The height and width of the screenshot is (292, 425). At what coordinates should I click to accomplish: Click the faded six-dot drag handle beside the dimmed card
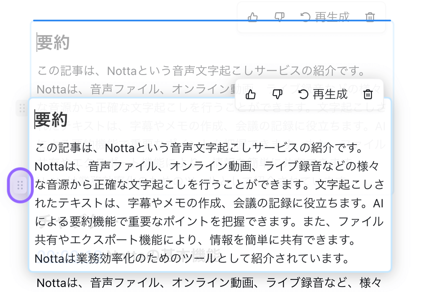22,109
